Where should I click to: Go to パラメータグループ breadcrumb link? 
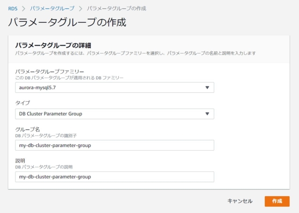[52, 8]
